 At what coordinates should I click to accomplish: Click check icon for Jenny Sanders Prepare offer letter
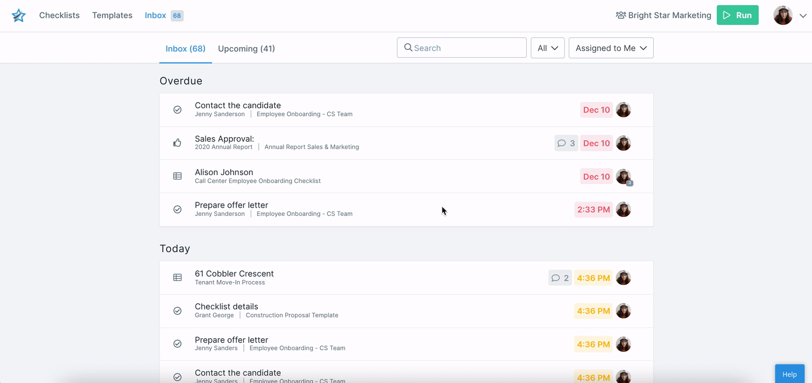point(177,344)
